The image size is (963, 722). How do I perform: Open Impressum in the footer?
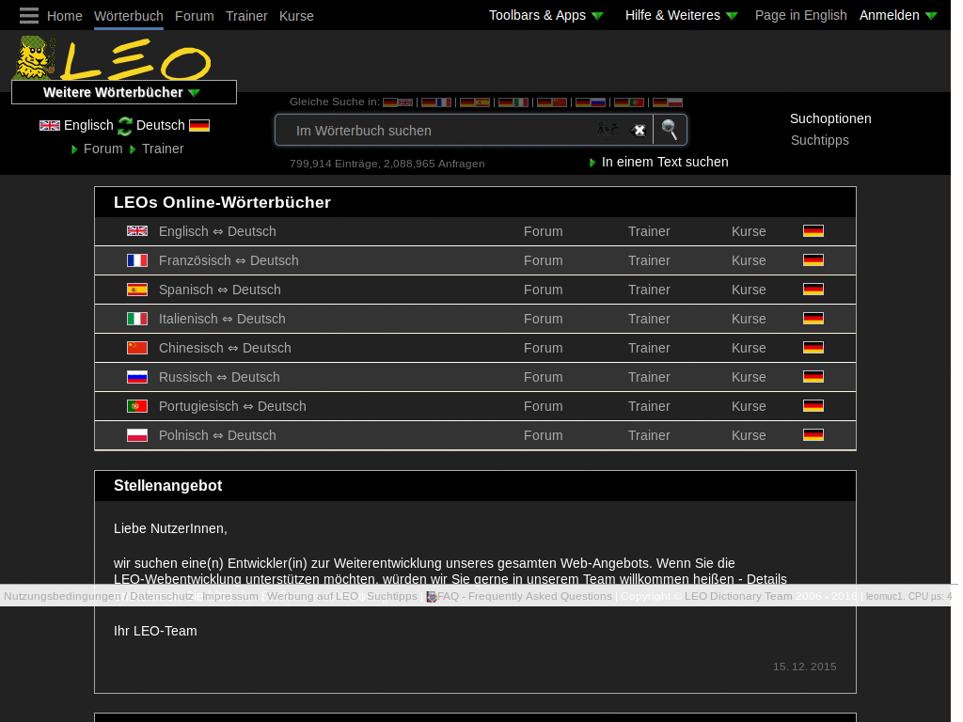click(x=230, y=596)
